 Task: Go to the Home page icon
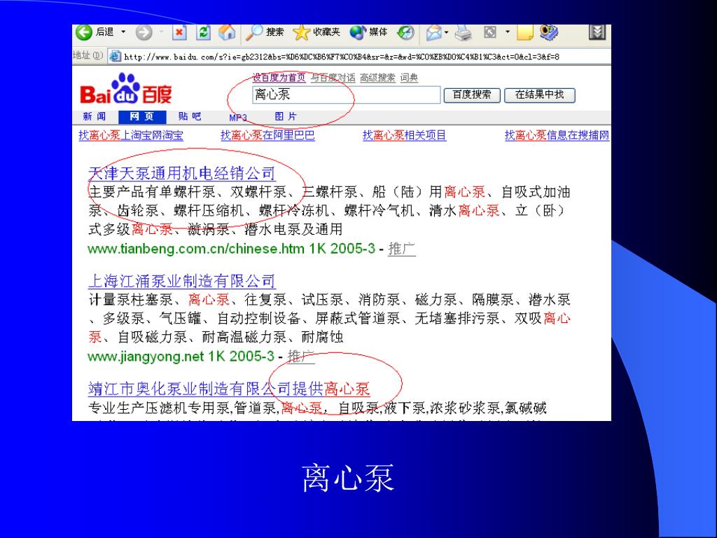[x=227, y=32]
